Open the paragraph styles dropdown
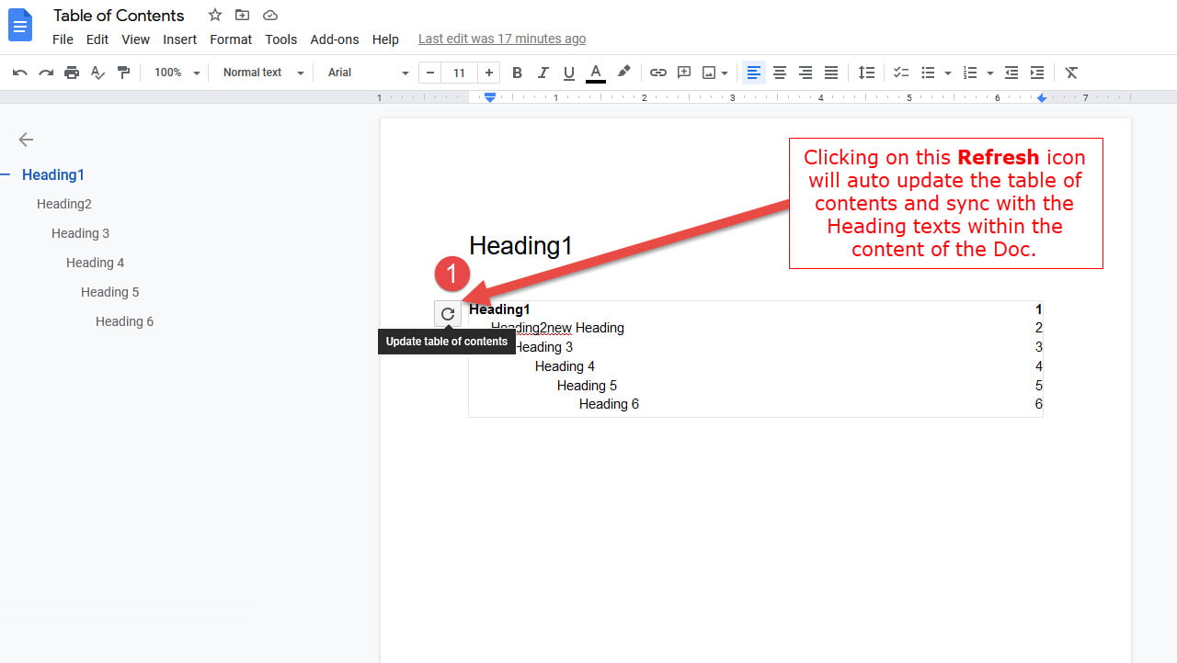The height and width of the screenshot is (663, 1177). tap(260, 73)
